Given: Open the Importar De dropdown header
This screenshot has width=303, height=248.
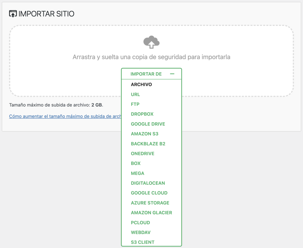Looking at the screenshot, I should pyautogui.click(x=146, y=74).
